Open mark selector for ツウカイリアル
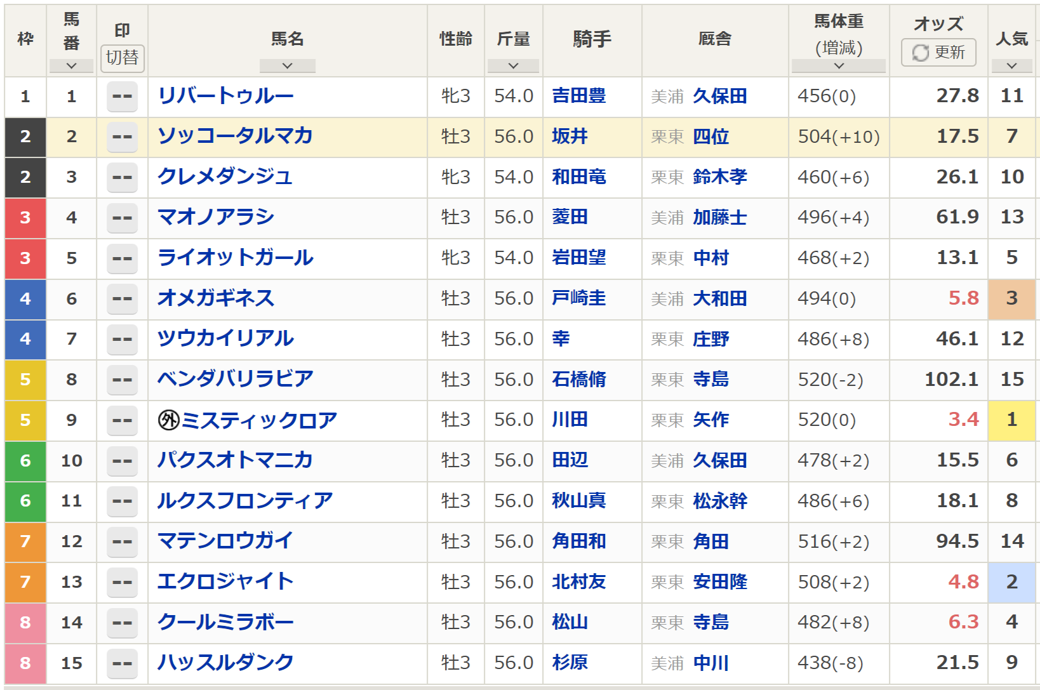This screenshot has height=690, width=1040. tap(122, 340)
